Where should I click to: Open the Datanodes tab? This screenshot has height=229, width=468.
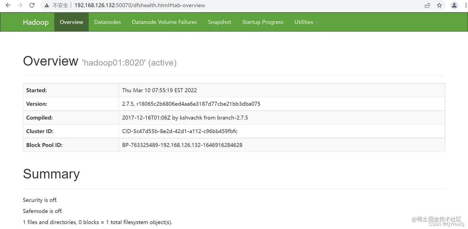click(107, 22)
